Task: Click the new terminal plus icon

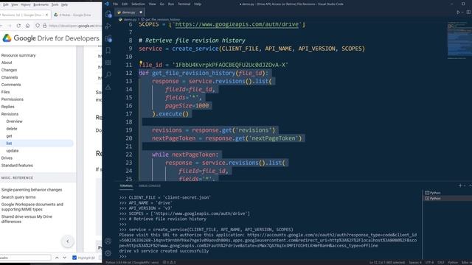Action: (x=460, y=185)
